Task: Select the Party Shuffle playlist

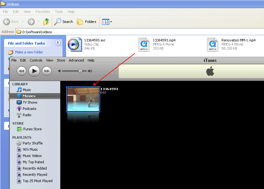Action: [35, 143]
